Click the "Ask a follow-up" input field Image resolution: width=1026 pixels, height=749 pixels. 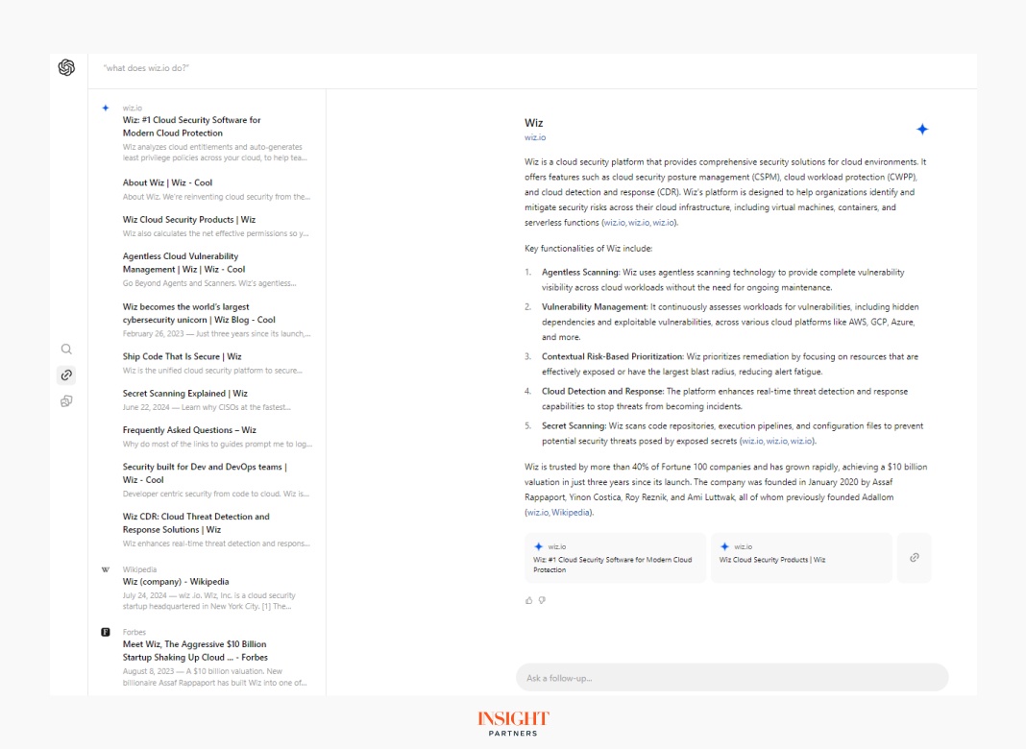[x=730, y=678]
